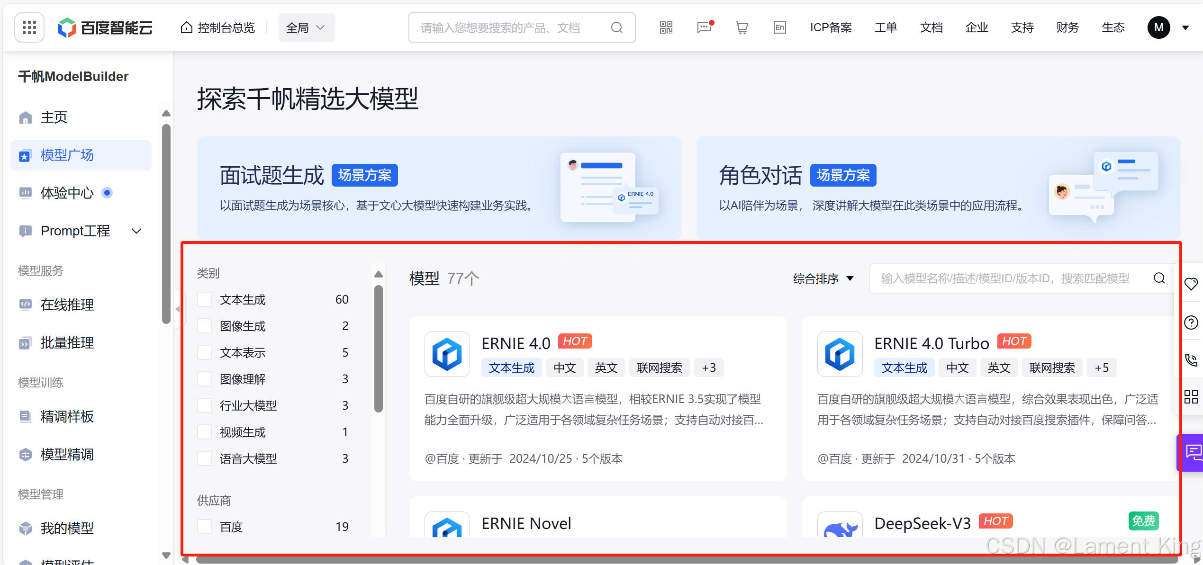This screenshot has width=1203, height=565.
Task: Open the ERNIE 4.0 Turbo model card
Action: 932,343
